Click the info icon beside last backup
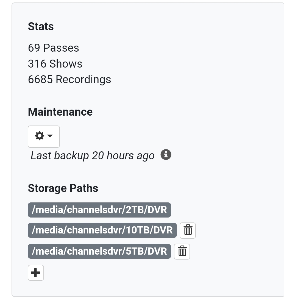This screenshot has width=284, height=298. (166, 155)
